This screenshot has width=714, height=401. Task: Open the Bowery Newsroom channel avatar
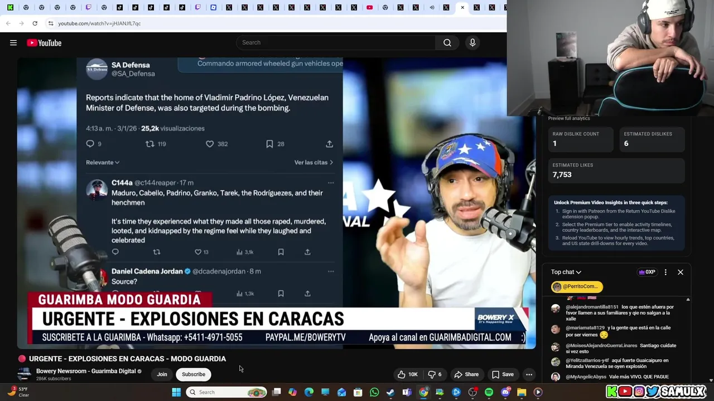(x=23, y=374)
